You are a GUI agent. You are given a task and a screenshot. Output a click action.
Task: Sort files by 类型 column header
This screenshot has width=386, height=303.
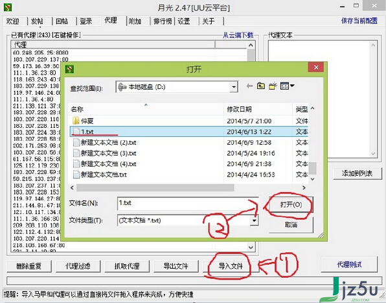[x=301, y=109]
